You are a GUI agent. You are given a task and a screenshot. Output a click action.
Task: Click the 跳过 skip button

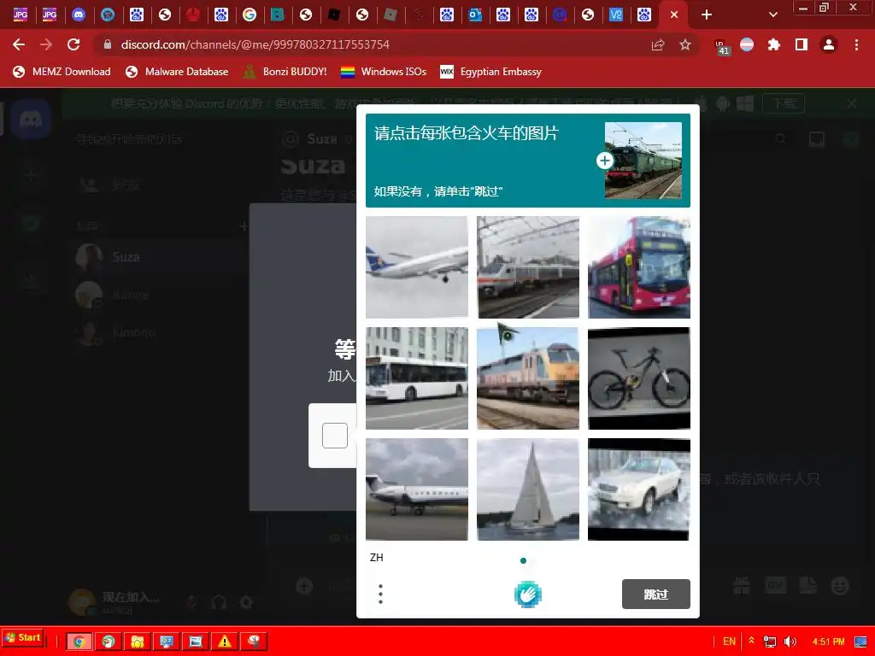point(655,594)
